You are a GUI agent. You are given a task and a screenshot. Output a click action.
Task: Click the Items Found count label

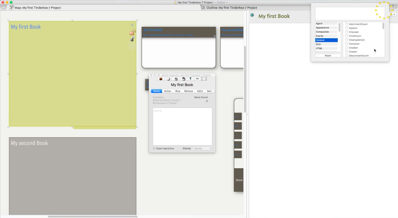pyautogui.click(x=201, y=97)
